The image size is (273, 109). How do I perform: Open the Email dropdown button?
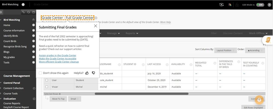(x=75, y=99)
